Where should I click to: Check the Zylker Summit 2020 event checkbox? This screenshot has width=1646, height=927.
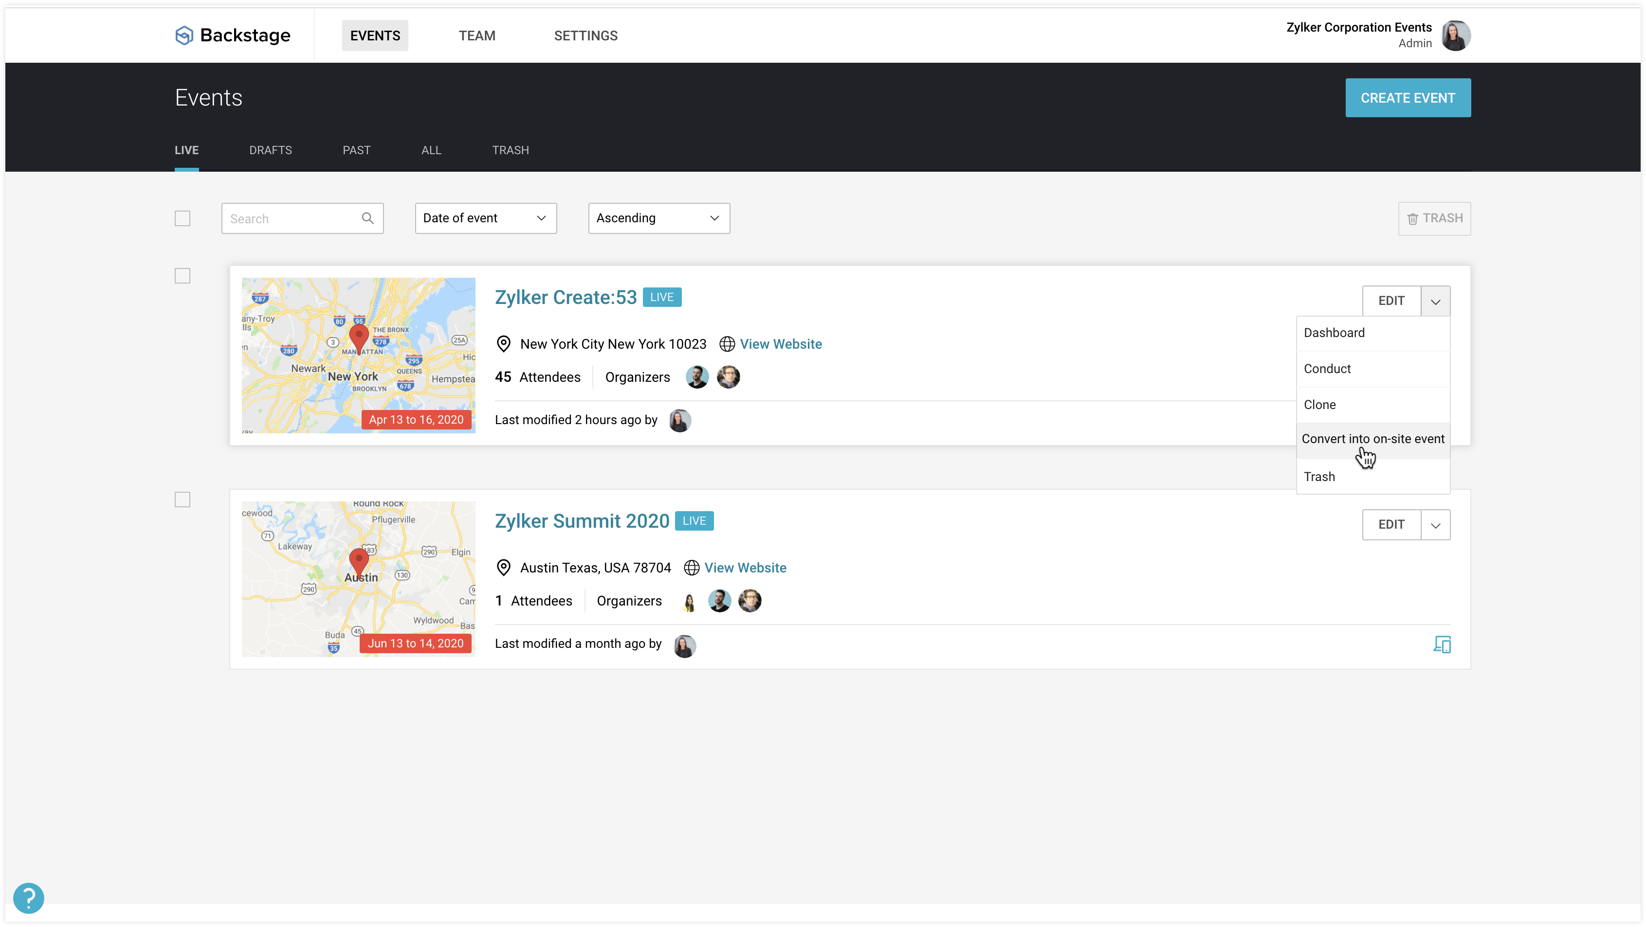click(x=183, y=499)
